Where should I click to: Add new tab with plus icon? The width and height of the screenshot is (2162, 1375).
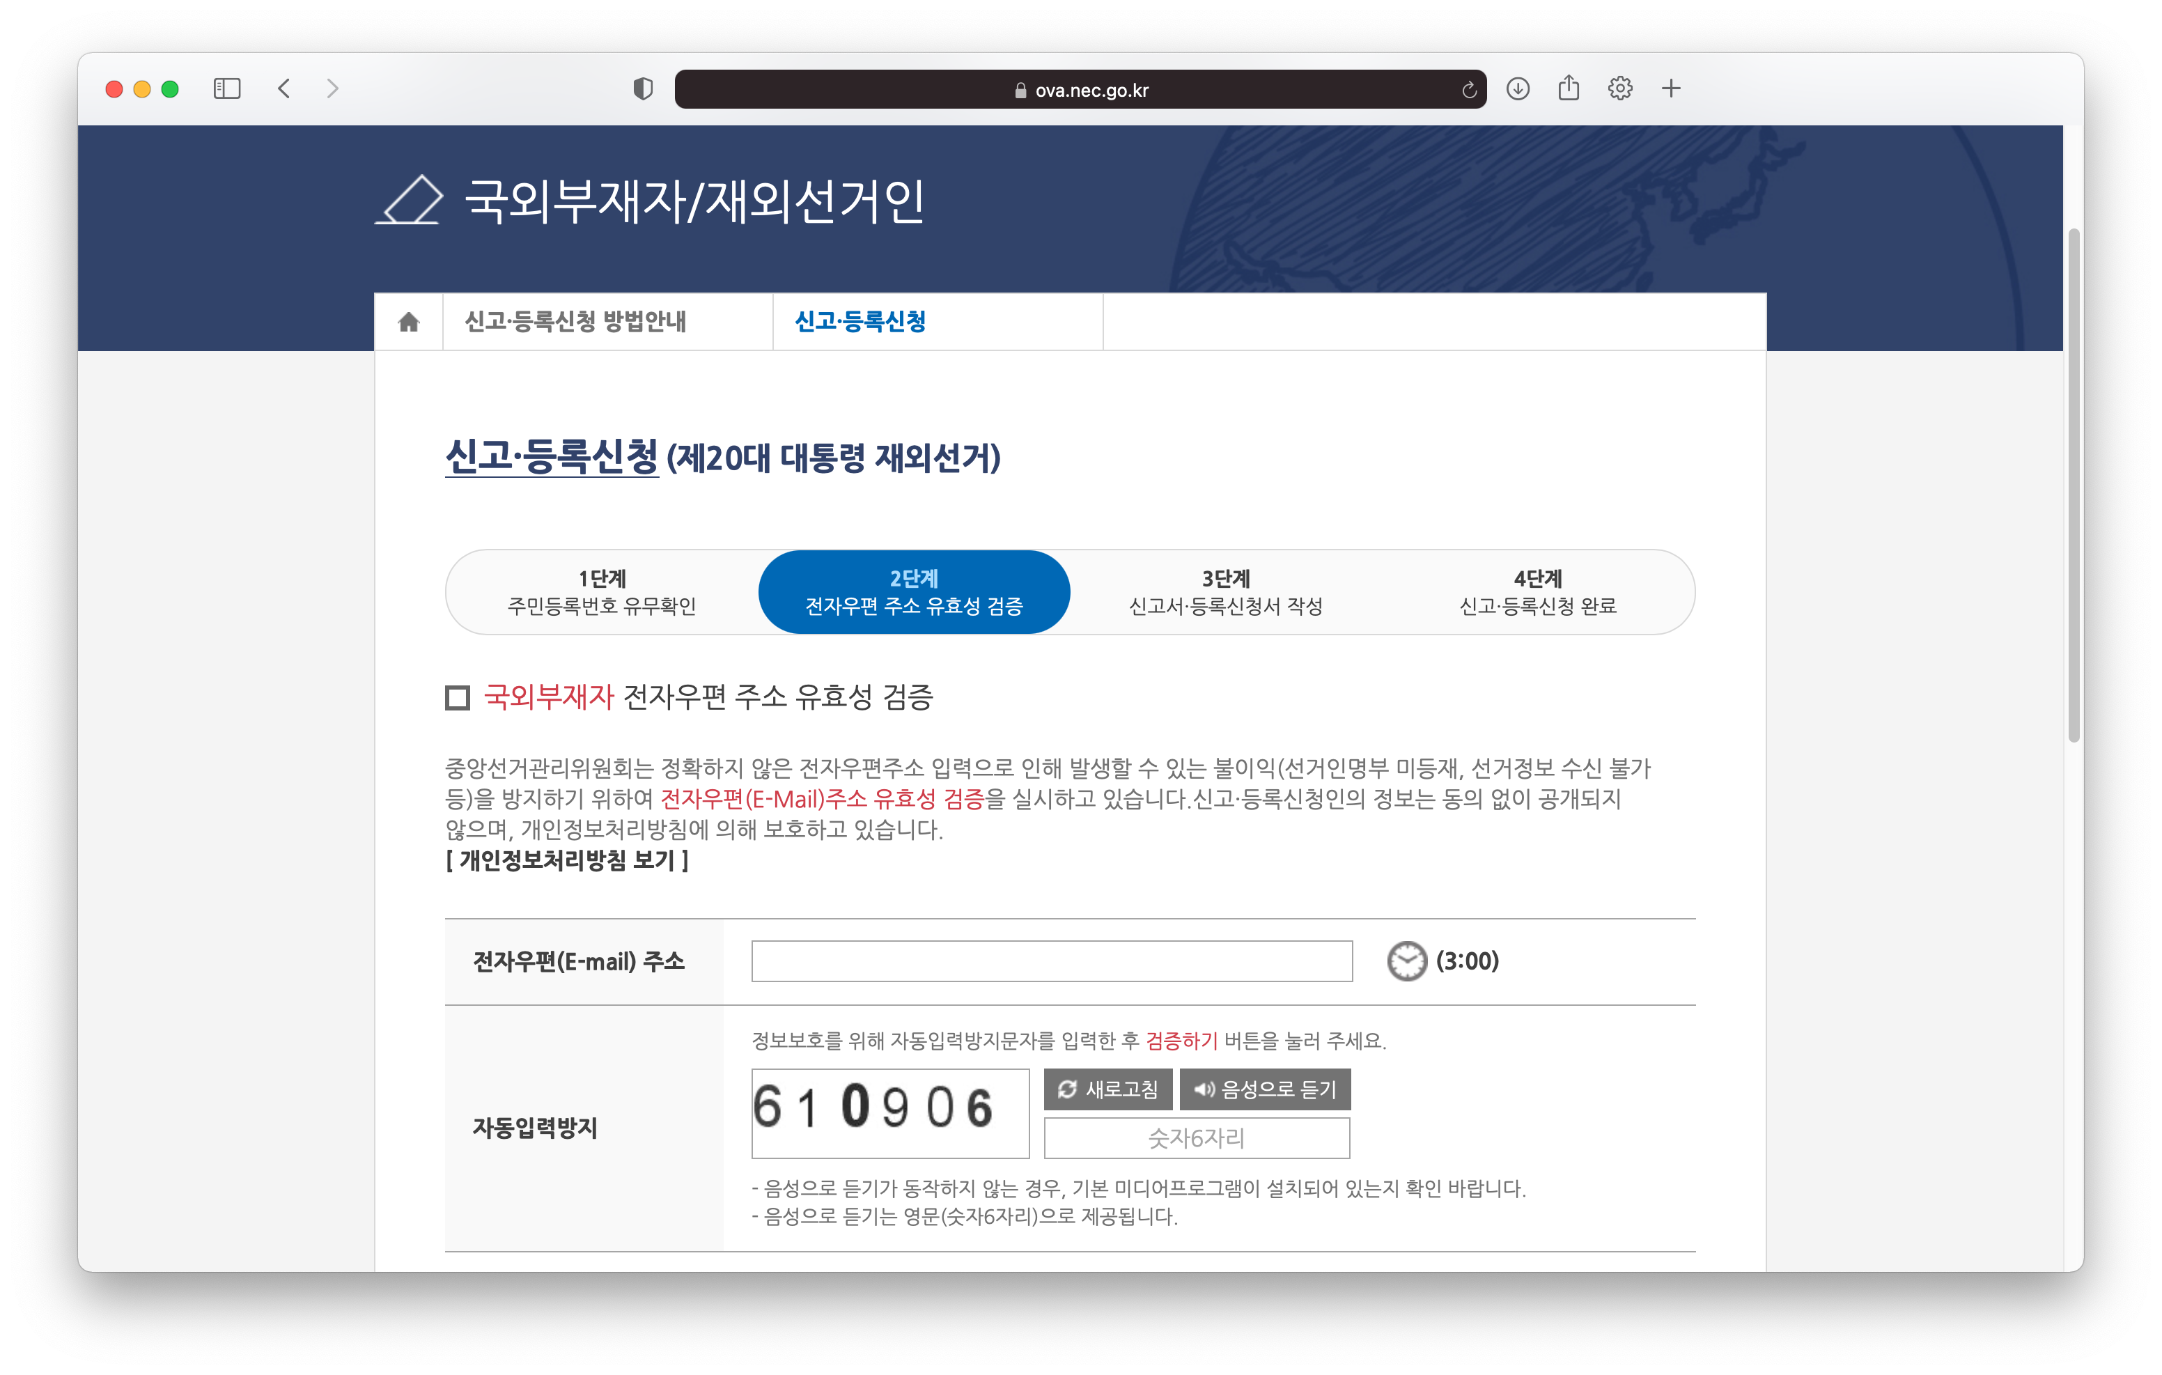pos(1671,89)
